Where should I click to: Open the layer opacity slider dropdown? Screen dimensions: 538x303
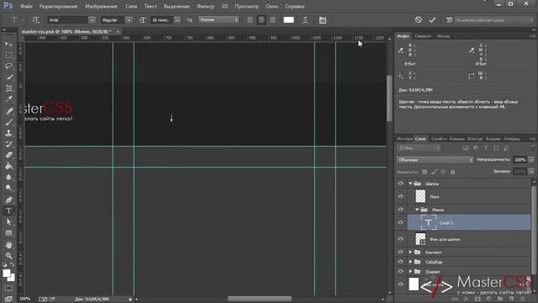531,160
